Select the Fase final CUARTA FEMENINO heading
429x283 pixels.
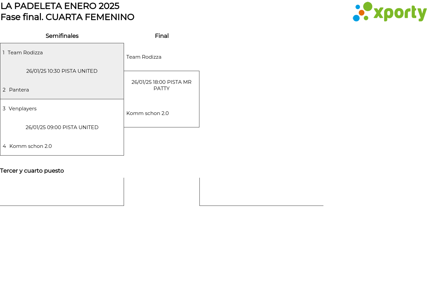pyautogui.click(x=67, y=17)
